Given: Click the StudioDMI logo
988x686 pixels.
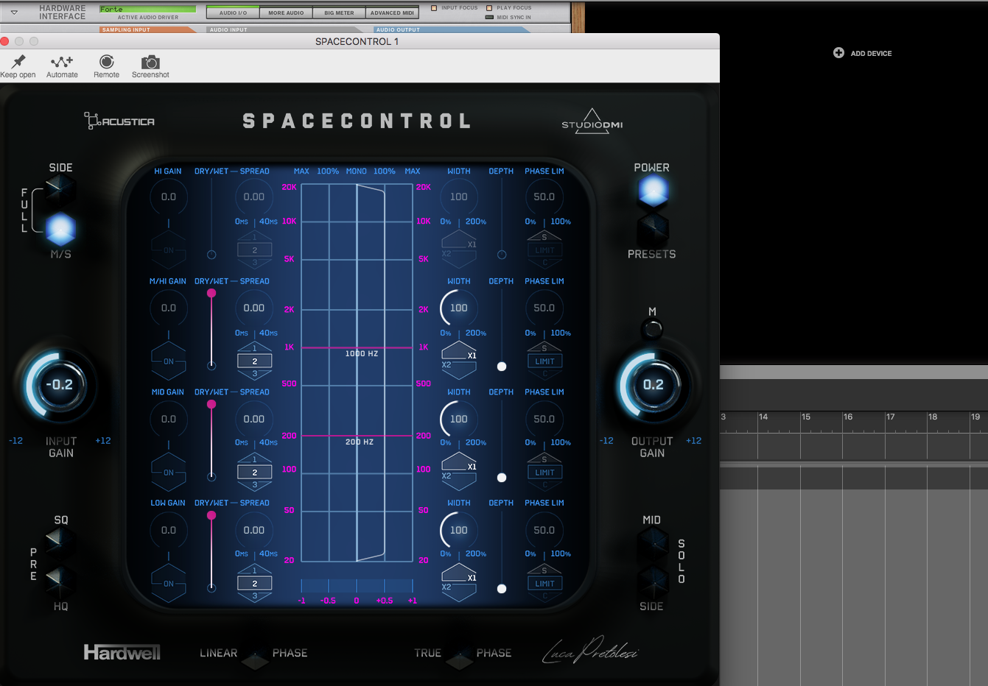Looking at the screenshot, I should coord(592,121).
